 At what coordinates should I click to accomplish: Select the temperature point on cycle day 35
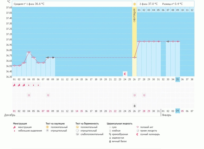click(178, 42)
